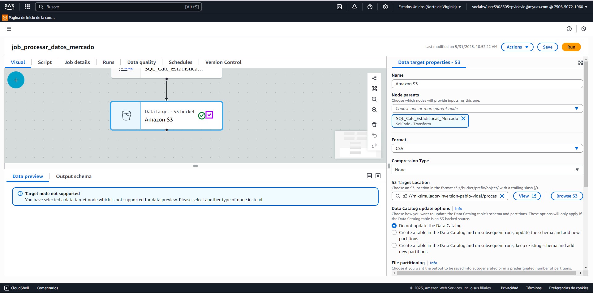Viewport: 593px width, 293px height.
Task: Click the Name input field Amazon S3
Action: (487, 84)
